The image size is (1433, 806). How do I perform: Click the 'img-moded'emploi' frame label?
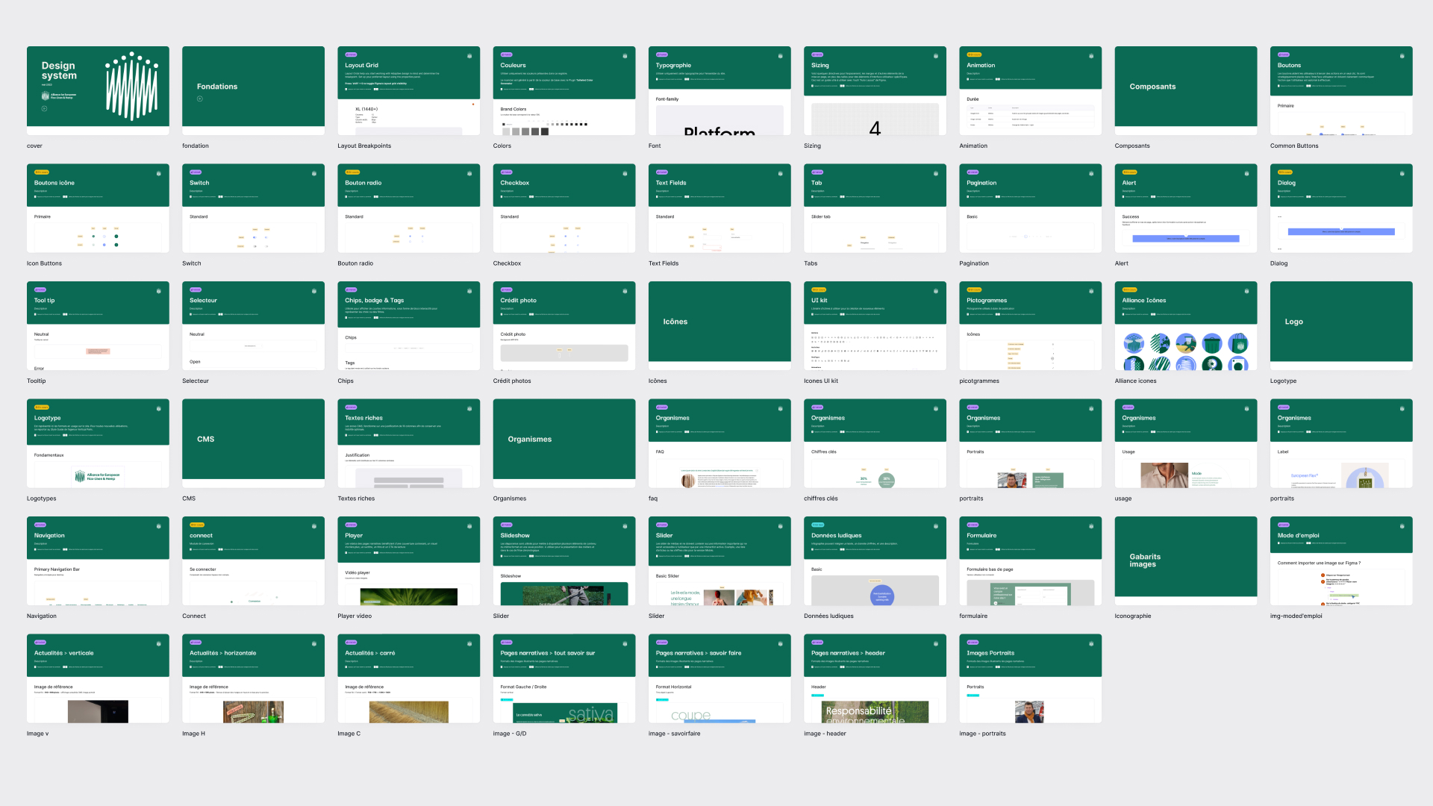1296,616
